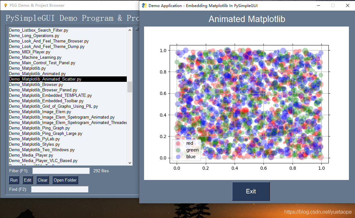Select Demo_Matplotlib.py in the list
Viewport: 355px width, 218px height.
point(68,68)
